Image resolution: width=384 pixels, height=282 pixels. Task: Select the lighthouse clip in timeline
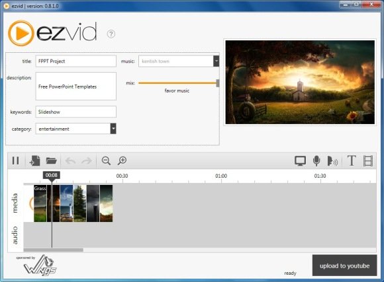[x=67, y=203]
